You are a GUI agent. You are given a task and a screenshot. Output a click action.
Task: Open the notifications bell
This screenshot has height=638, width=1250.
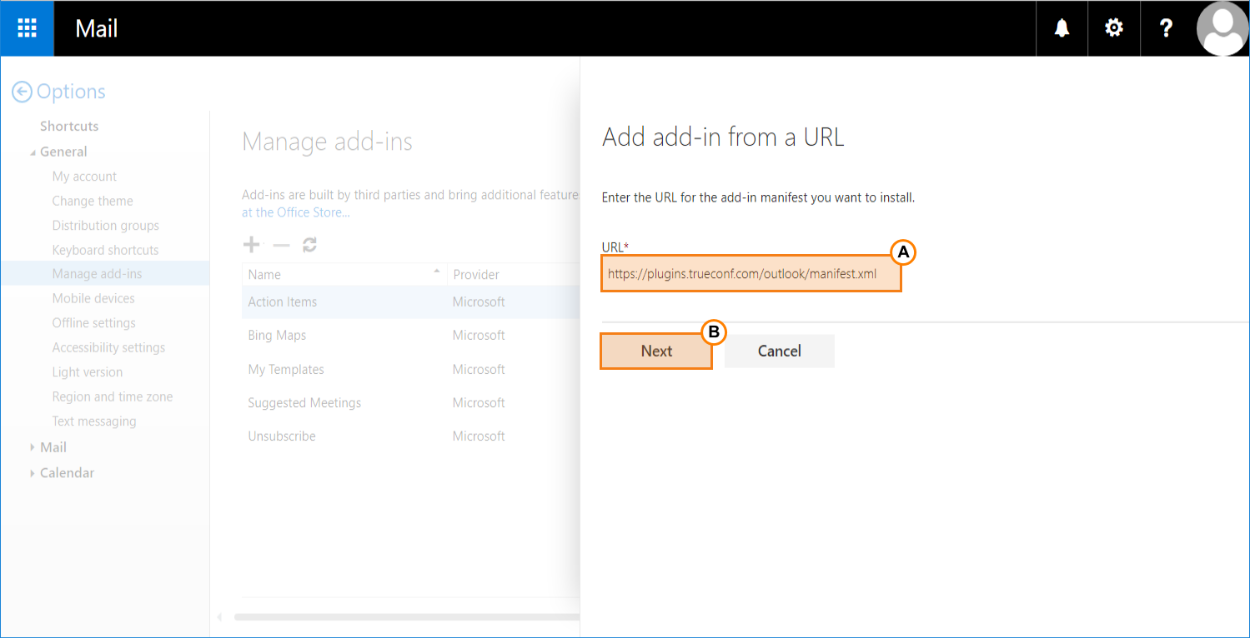coord(1062,28)
